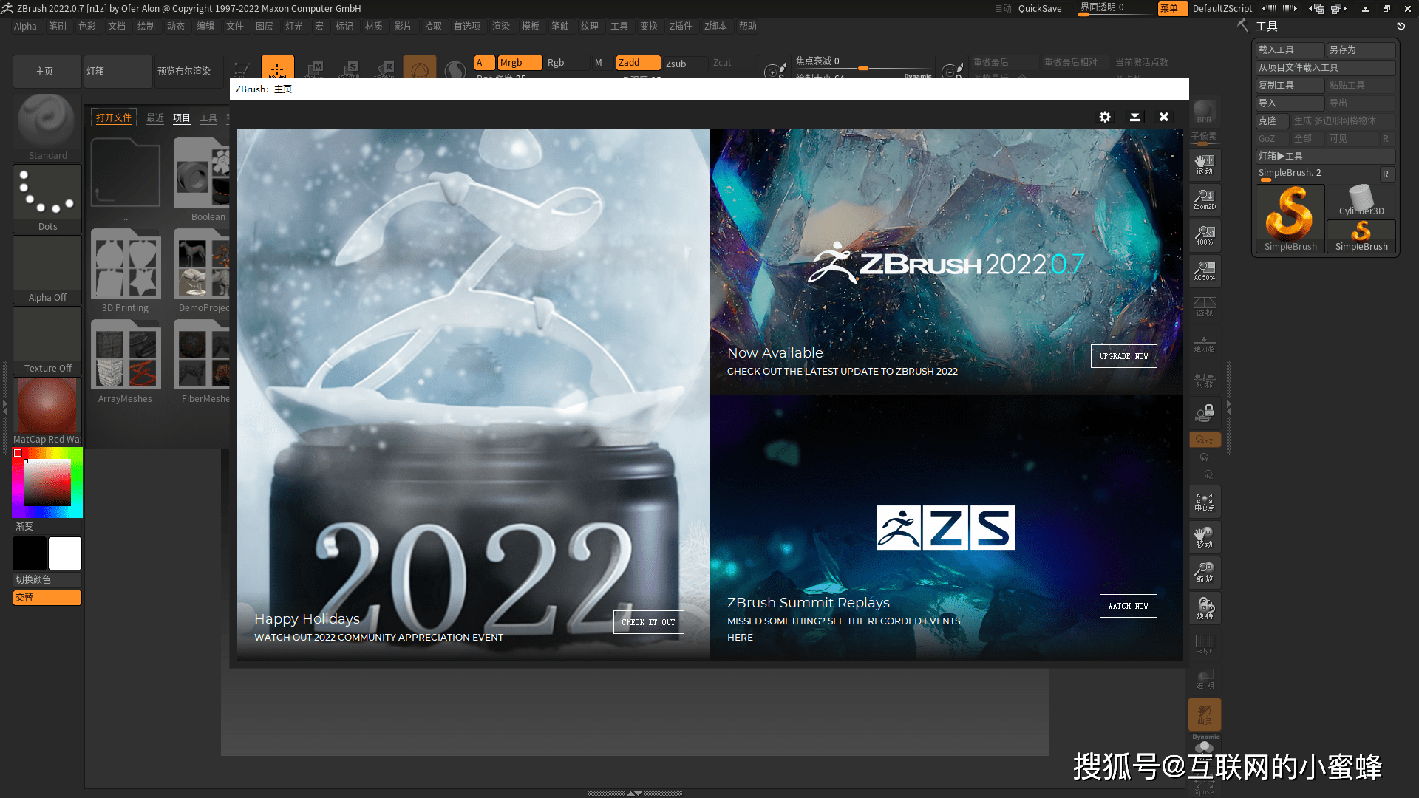Toggle the Zadd button
The height and width of the screenshot is (798, 1419).
click(x=639, y=63)
